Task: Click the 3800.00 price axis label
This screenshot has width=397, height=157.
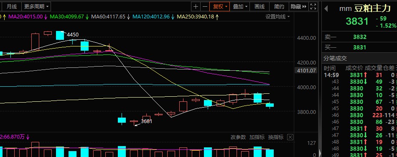Action: pos(307,112)
